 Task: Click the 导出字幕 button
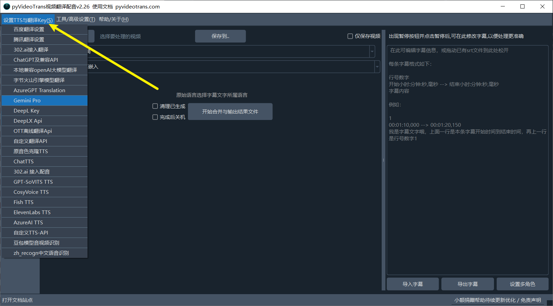pyautogui.click(x=468, y=284)
